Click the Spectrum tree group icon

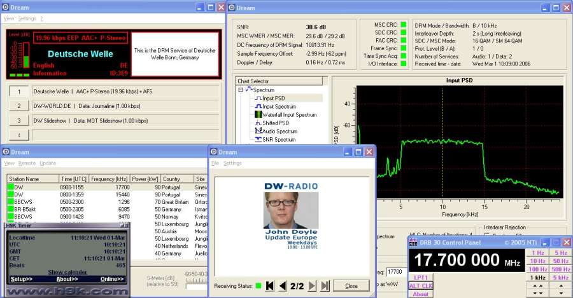pyautogui.click(x=249, y=90)
